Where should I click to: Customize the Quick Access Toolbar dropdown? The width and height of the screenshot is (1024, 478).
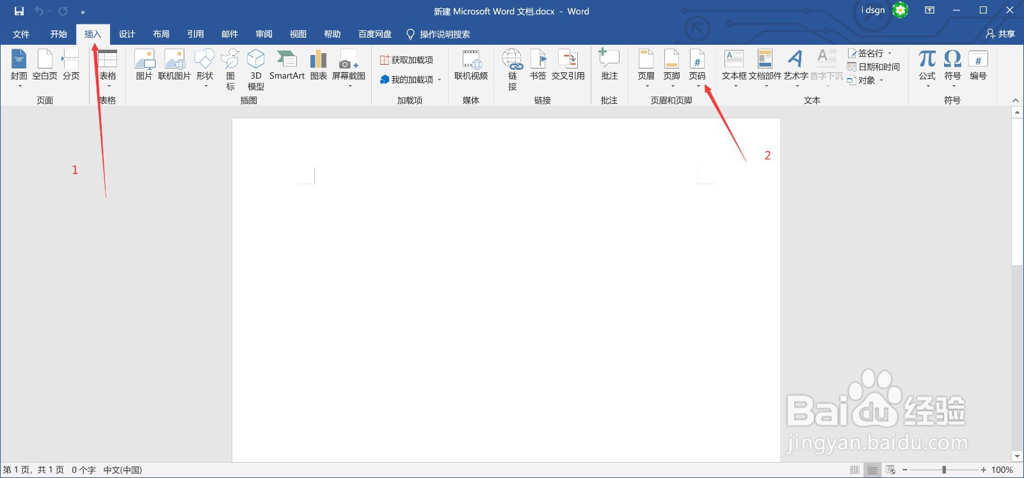(x=83, y=12)
